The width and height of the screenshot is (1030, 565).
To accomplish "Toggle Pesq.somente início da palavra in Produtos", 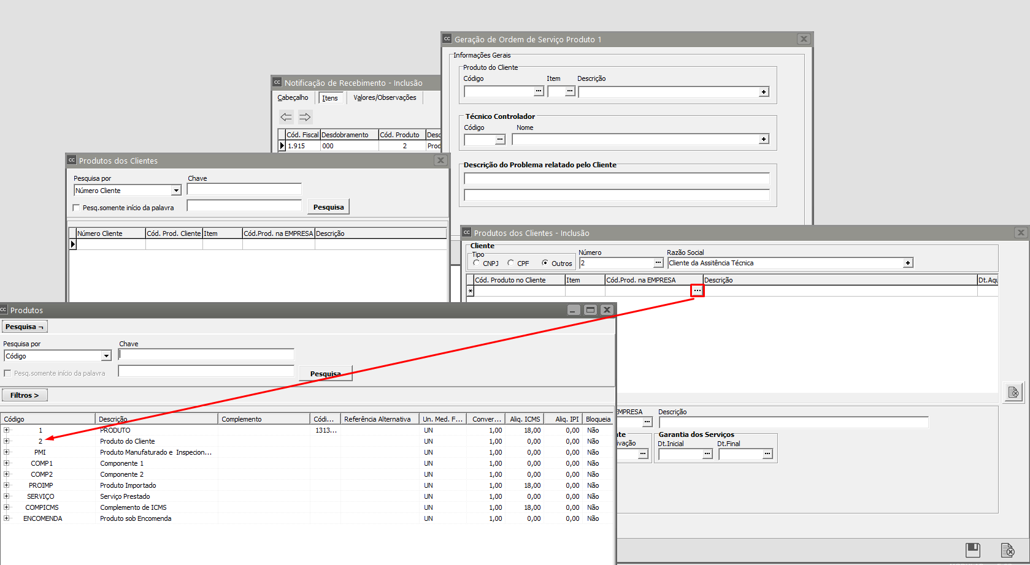I will coord(8,373).
